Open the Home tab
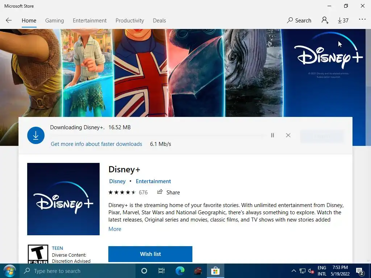The height and width of the screenshot is (278, 371). click(x=29, y=21)
